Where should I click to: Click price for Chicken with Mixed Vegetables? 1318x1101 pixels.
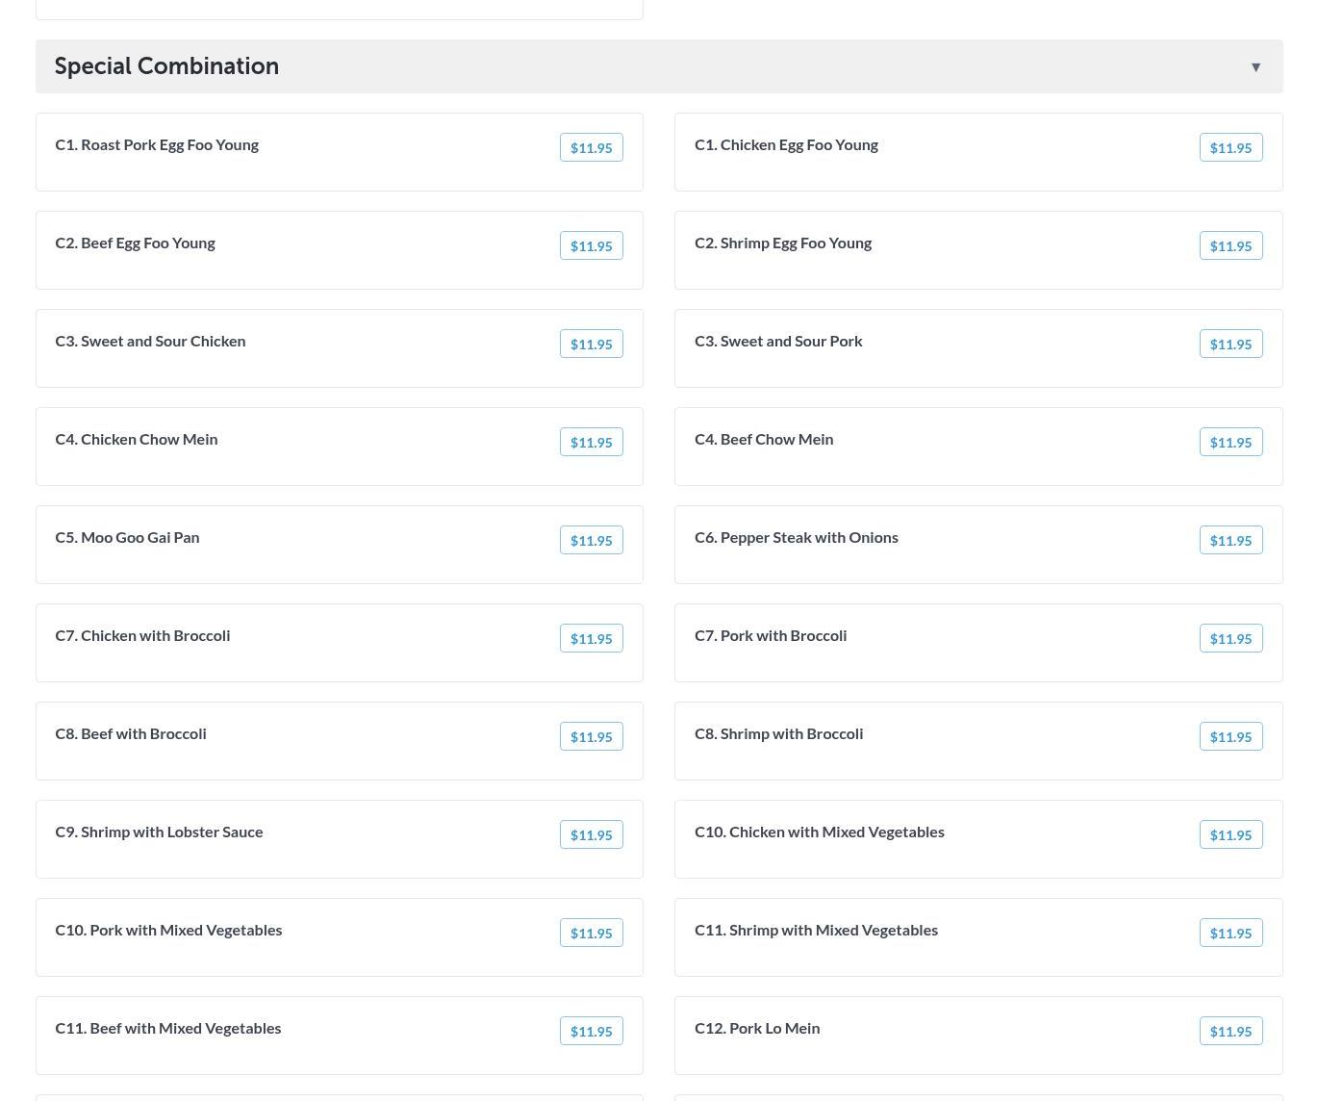pyautogui.click(x=1230, y=835)
